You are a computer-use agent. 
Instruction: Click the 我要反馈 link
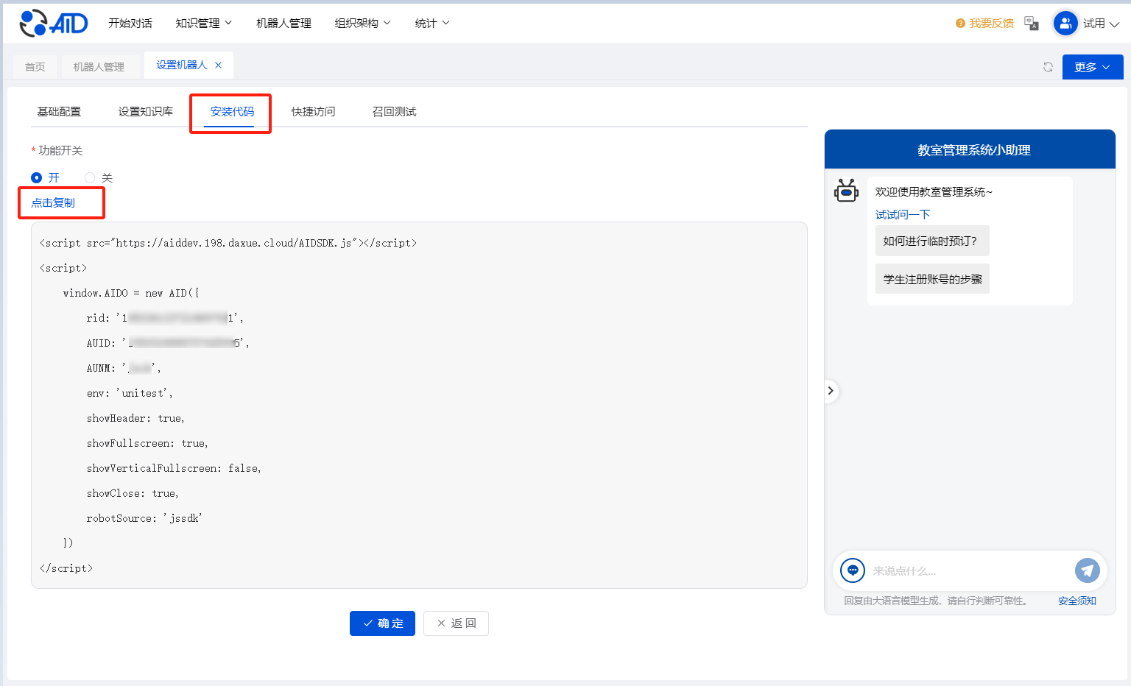coord(991,24)
